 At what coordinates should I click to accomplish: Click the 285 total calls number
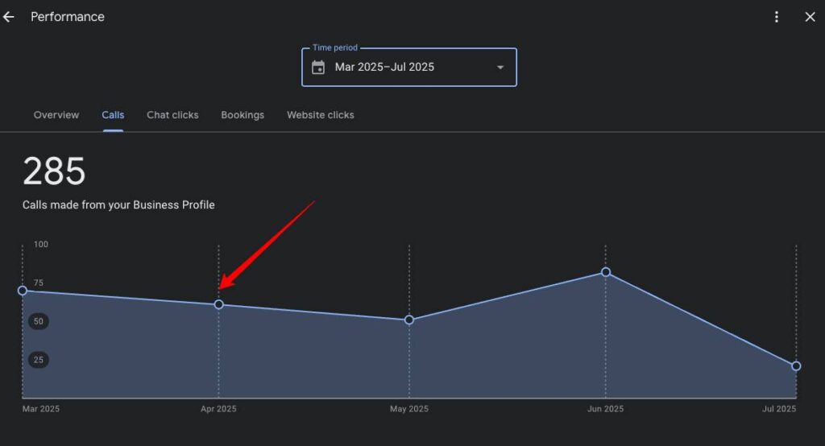(x=54, y=171)
